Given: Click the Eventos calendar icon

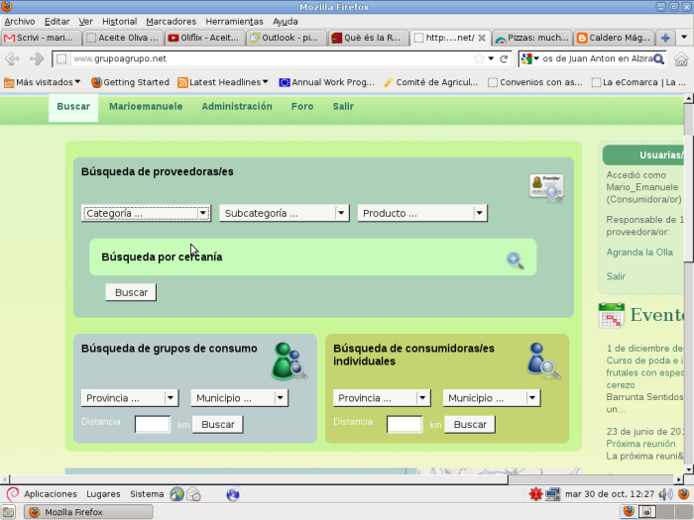Looking at the screenshot, I should point(612,316).
